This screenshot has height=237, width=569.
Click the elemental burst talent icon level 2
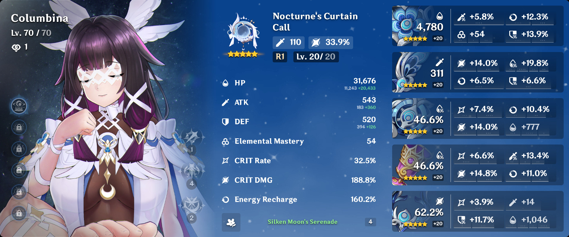pyautogui.click(x=193, y=206)
